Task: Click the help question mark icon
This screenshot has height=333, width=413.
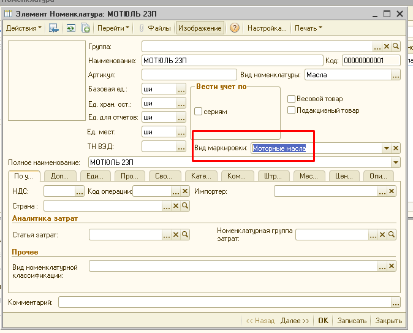Action: (234, 28)
